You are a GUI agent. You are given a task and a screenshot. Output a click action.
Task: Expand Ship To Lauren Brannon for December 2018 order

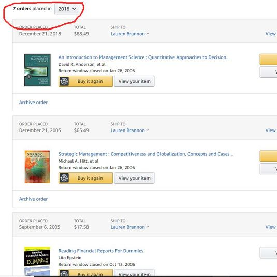pyautogui.click(x=129, y=34)
